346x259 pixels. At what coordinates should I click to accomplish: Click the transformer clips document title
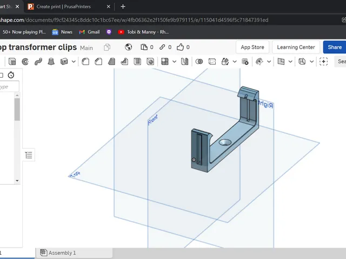click(x=38, y=47)
